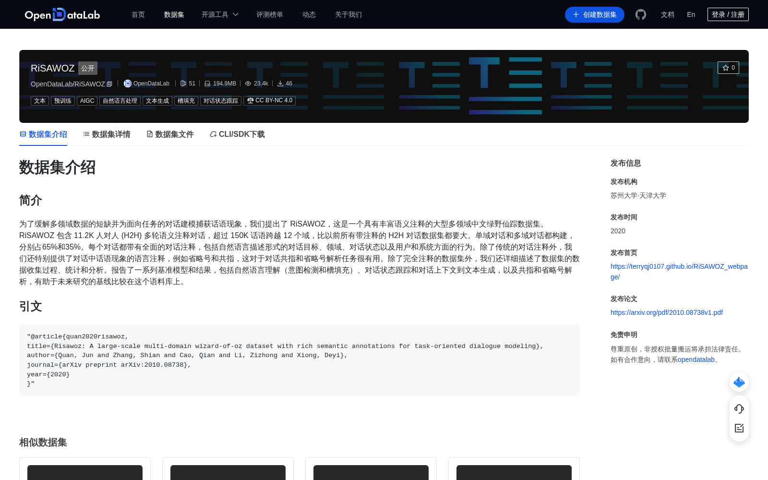Viewport: 768px width, 480px height.
Task: Click the plus icon in 创建数据集
Action: point(576,14)
